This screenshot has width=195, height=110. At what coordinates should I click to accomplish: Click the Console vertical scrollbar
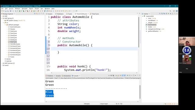tap(140, 92)
